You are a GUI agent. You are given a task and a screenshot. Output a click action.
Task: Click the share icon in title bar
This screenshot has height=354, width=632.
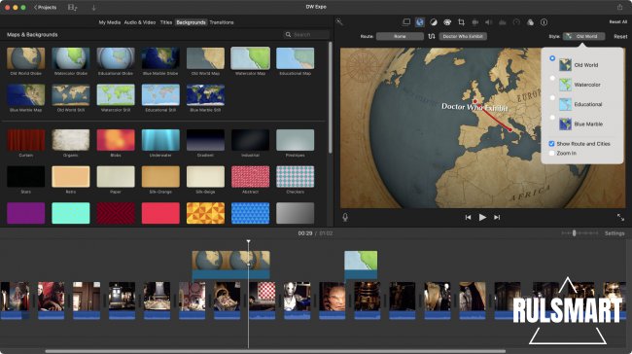(620, 7)
